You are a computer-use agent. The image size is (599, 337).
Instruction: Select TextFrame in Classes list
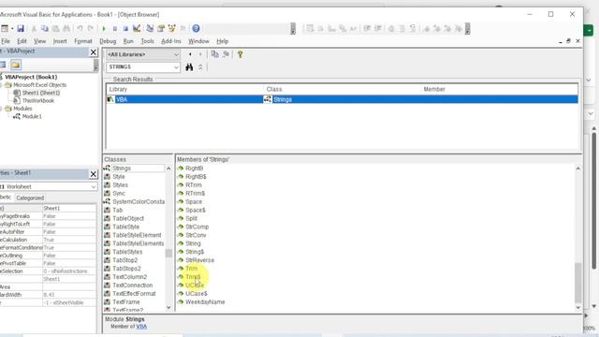pos(126,301)
